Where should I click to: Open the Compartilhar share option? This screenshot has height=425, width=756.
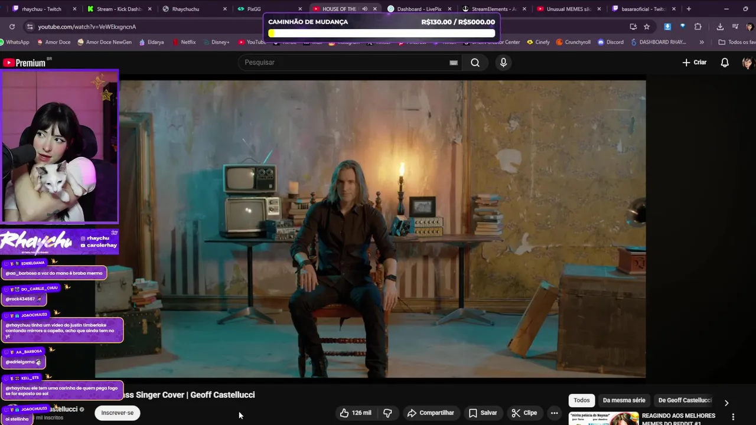coord(431,413)
